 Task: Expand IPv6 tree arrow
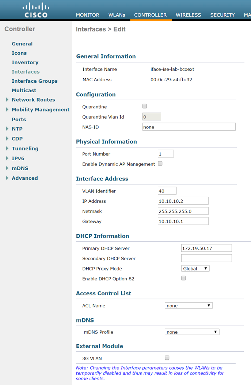pyautogui.click(x=7, y=158)
